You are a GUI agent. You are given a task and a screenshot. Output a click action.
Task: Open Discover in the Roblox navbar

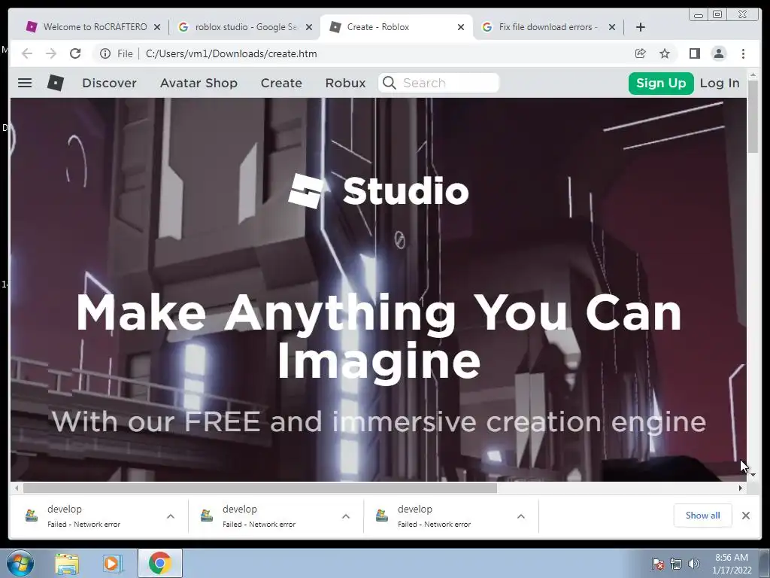coord(109,83)
